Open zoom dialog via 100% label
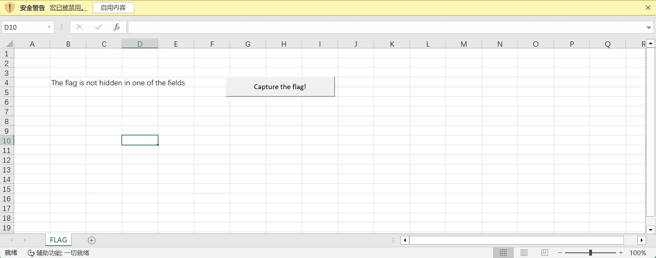The height and width of the screenshot is (258, 656). click(x=638, y=253)
